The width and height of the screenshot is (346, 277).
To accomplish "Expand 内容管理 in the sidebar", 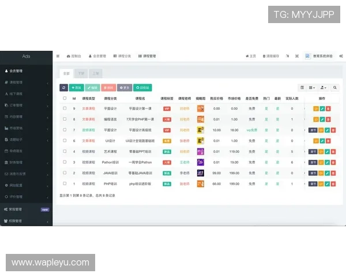I will click(27, 117).
